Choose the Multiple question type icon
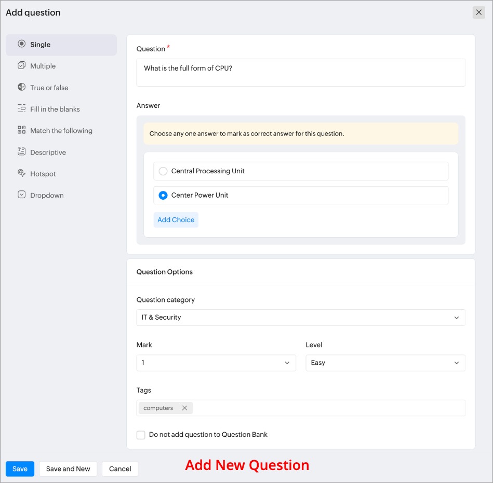 point(21,66)
